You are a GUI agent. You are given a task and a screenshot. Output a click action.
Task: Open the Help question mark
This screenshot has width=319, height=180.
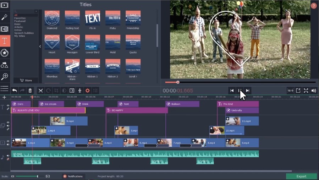314,6
